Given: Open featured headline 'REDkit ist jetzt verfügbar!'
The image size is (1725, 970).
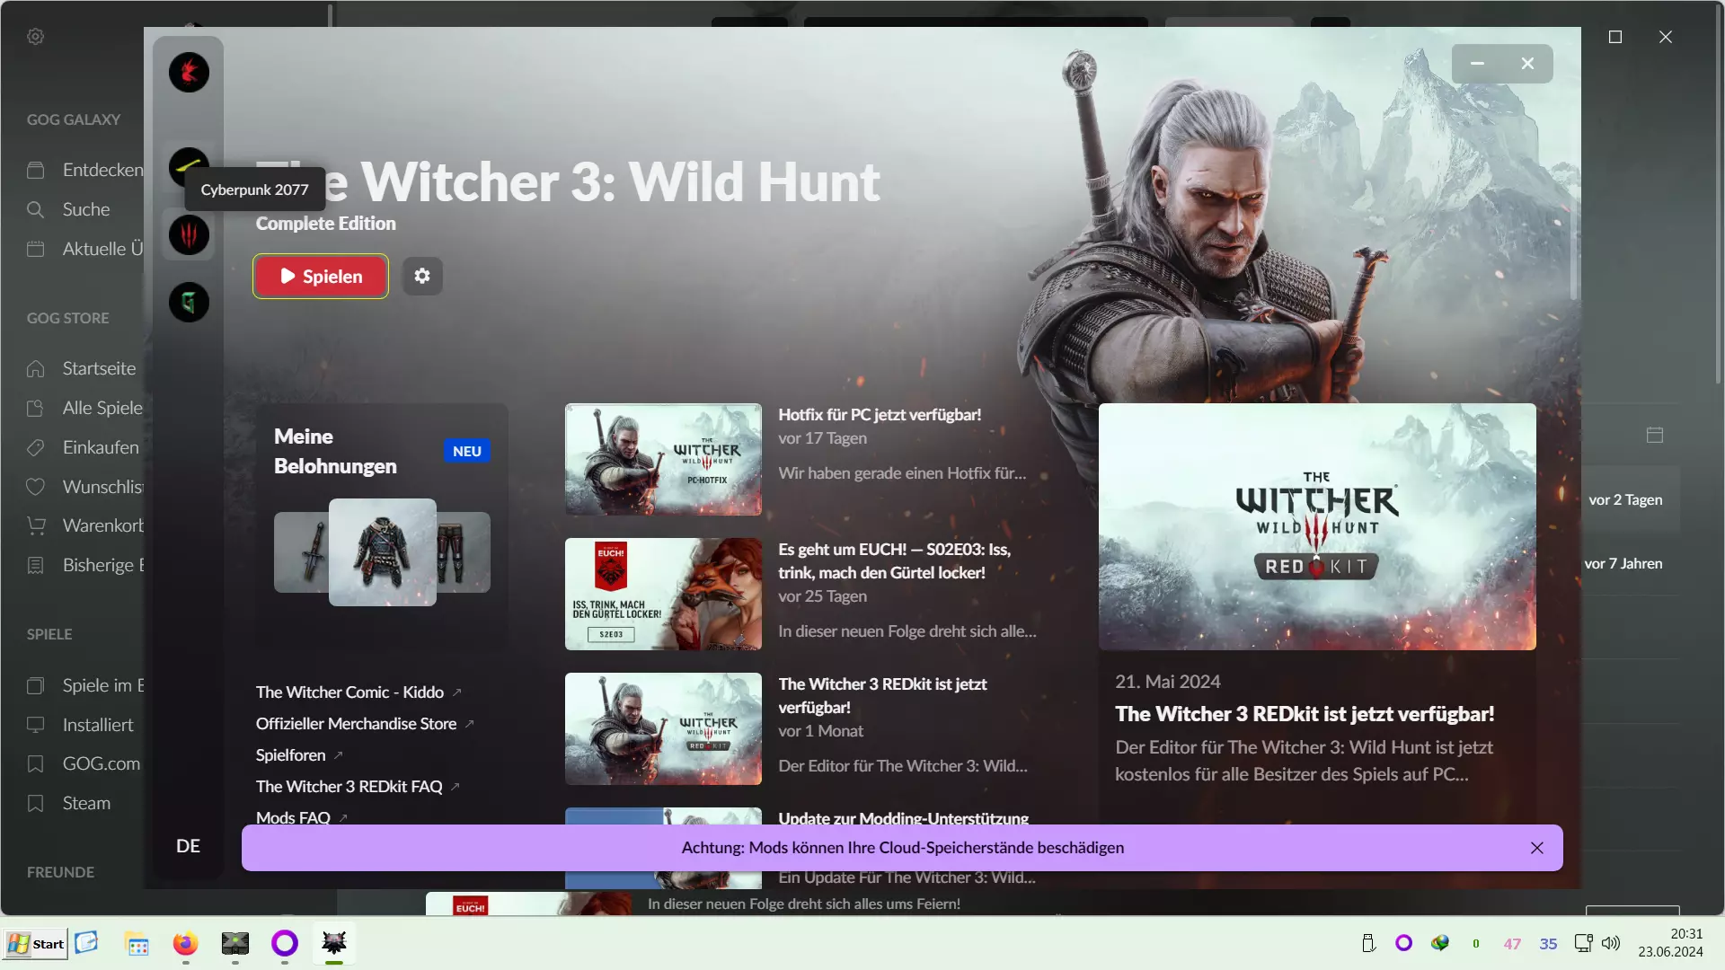Looking at the screenshot, I should pos(1305,715).
